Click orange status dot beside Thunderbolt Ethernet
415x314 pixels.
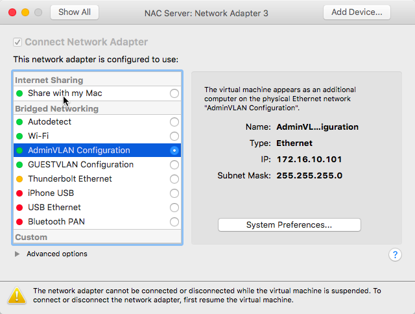(x=19, y=179)
